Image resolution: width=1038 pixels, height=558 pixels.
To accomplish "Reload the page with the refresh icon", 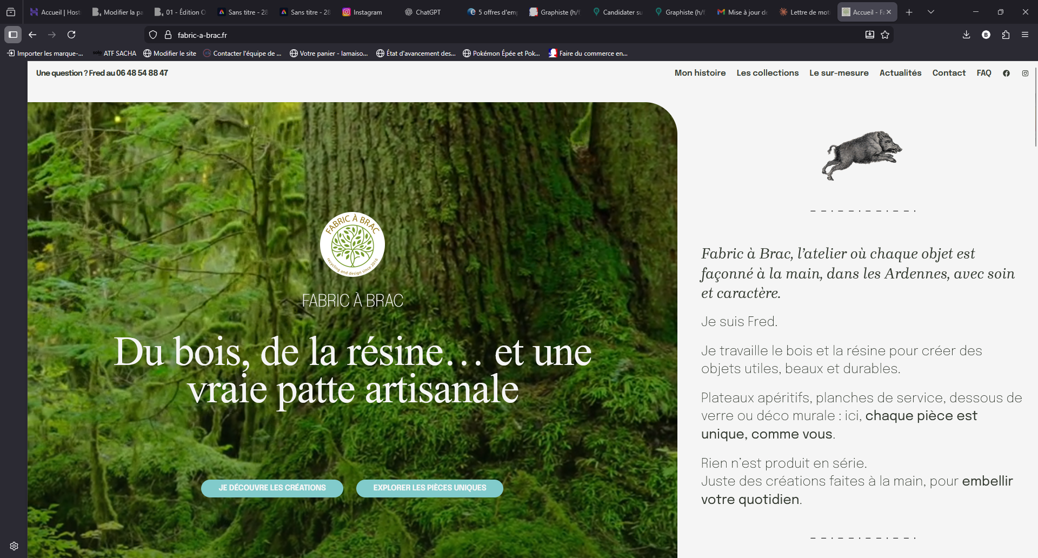I will click(x=71, y=35).
